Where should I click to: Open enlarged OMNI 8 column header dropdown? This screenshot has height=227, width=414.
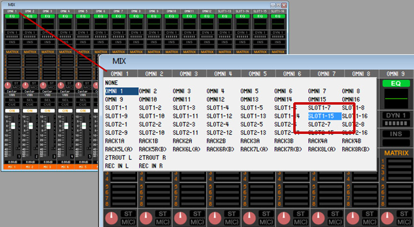361,74
